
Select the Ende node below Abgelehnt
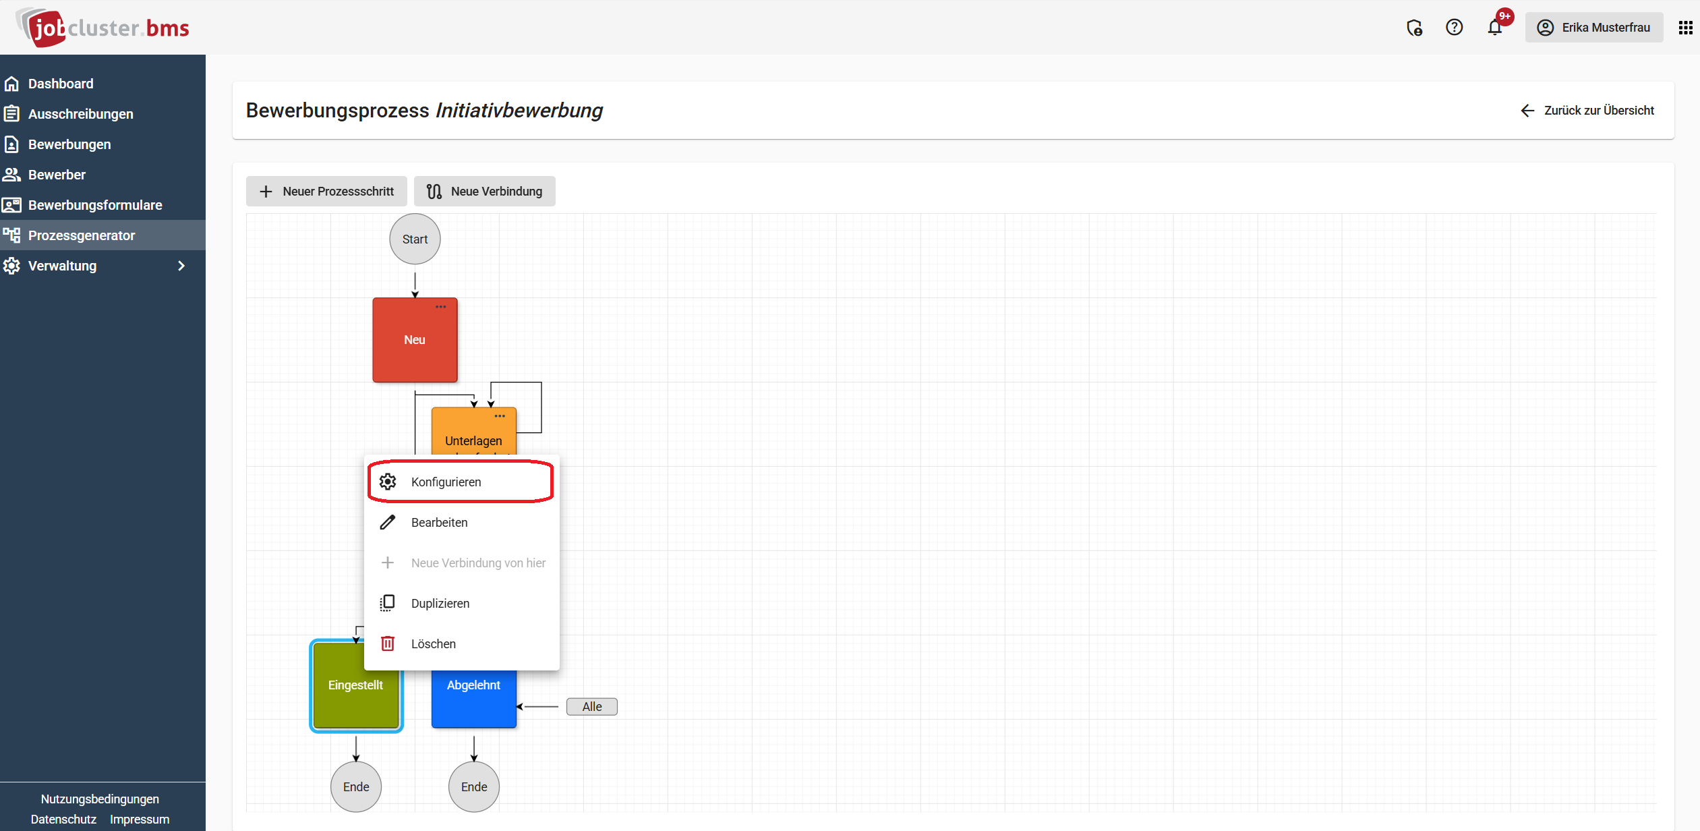point(474,787)
